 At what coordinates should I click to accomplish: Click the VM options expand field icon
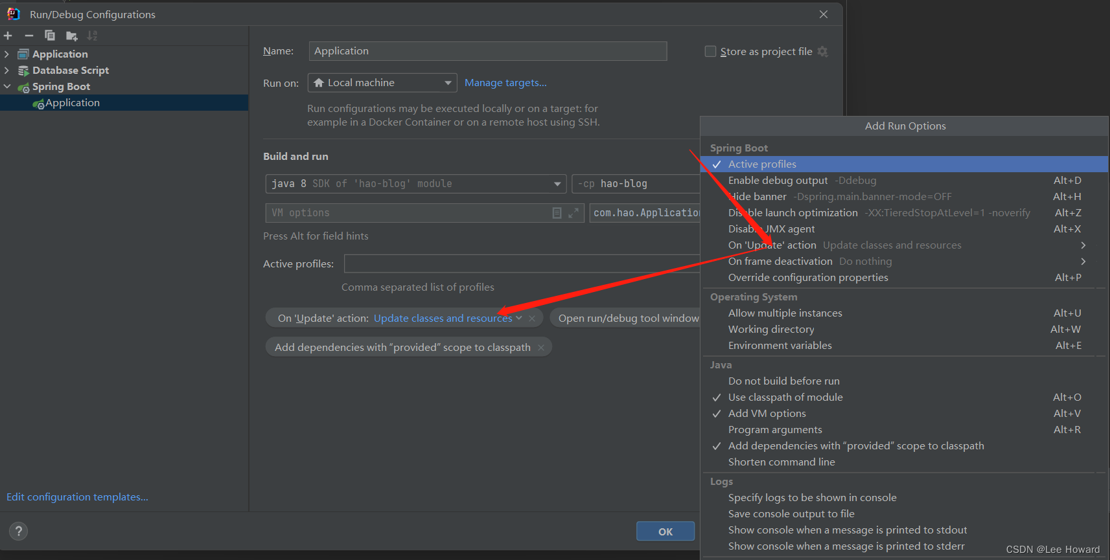point(573,213)
